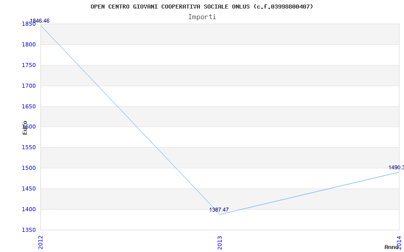Click the 1550 y-axis tick label
The height and width of the screenshot is (252, 404).
29,148
